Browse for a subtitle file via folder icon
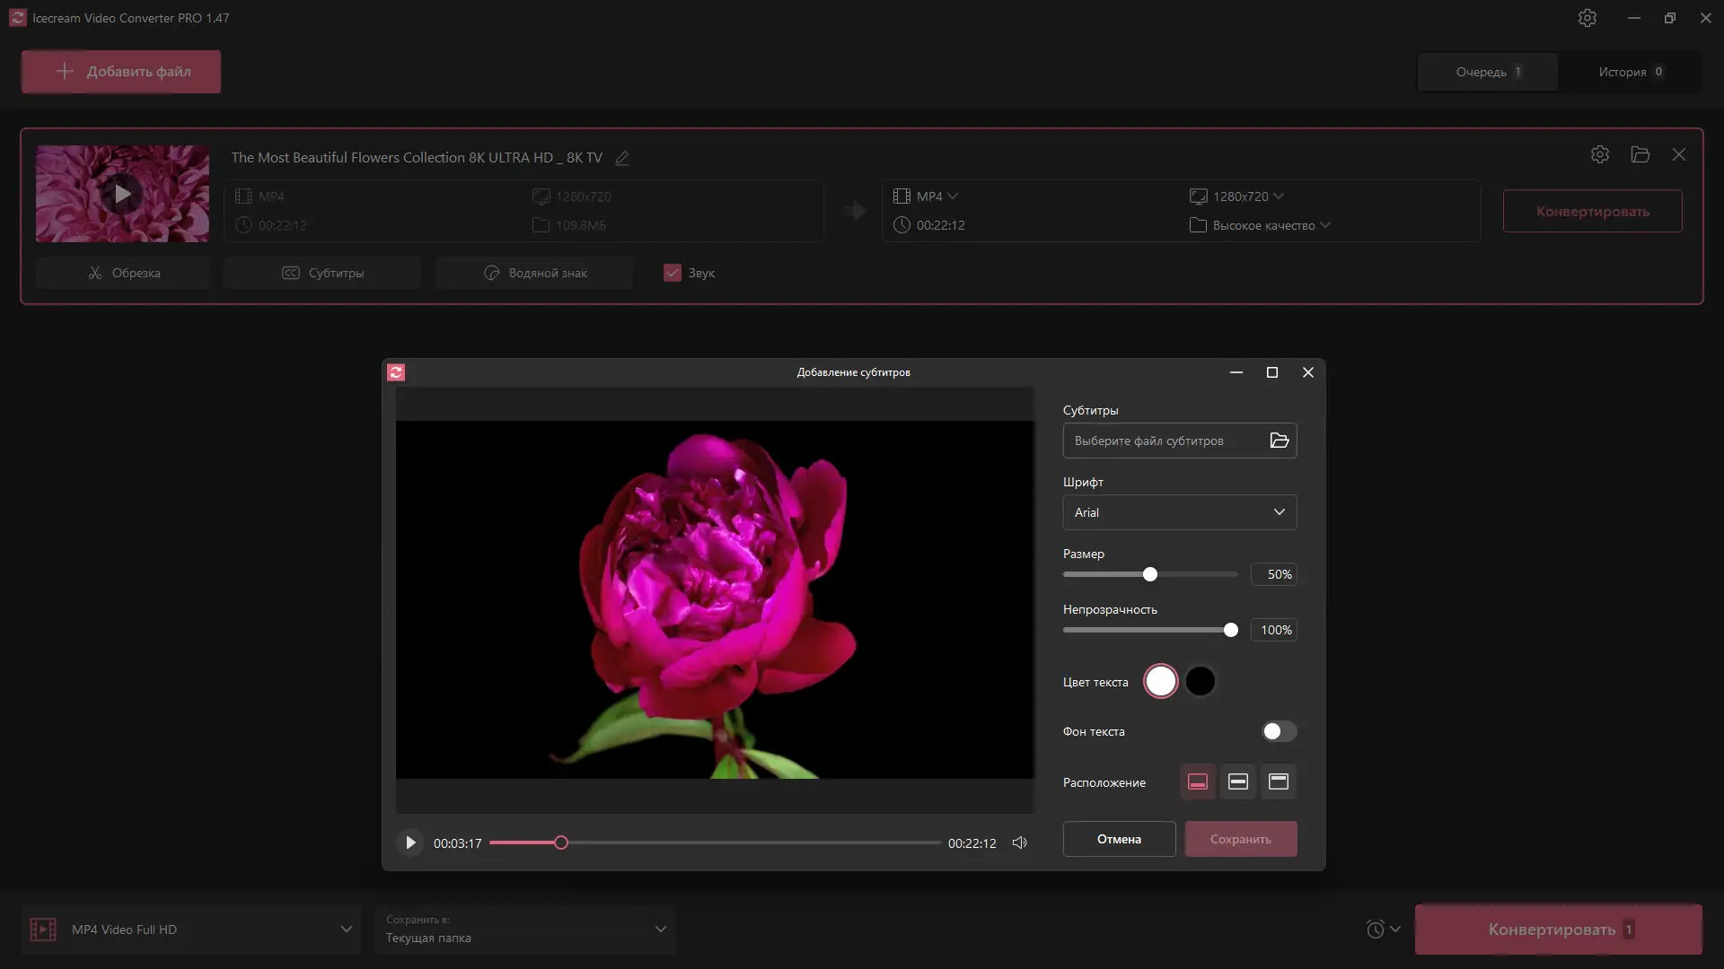 [1280, 441]
